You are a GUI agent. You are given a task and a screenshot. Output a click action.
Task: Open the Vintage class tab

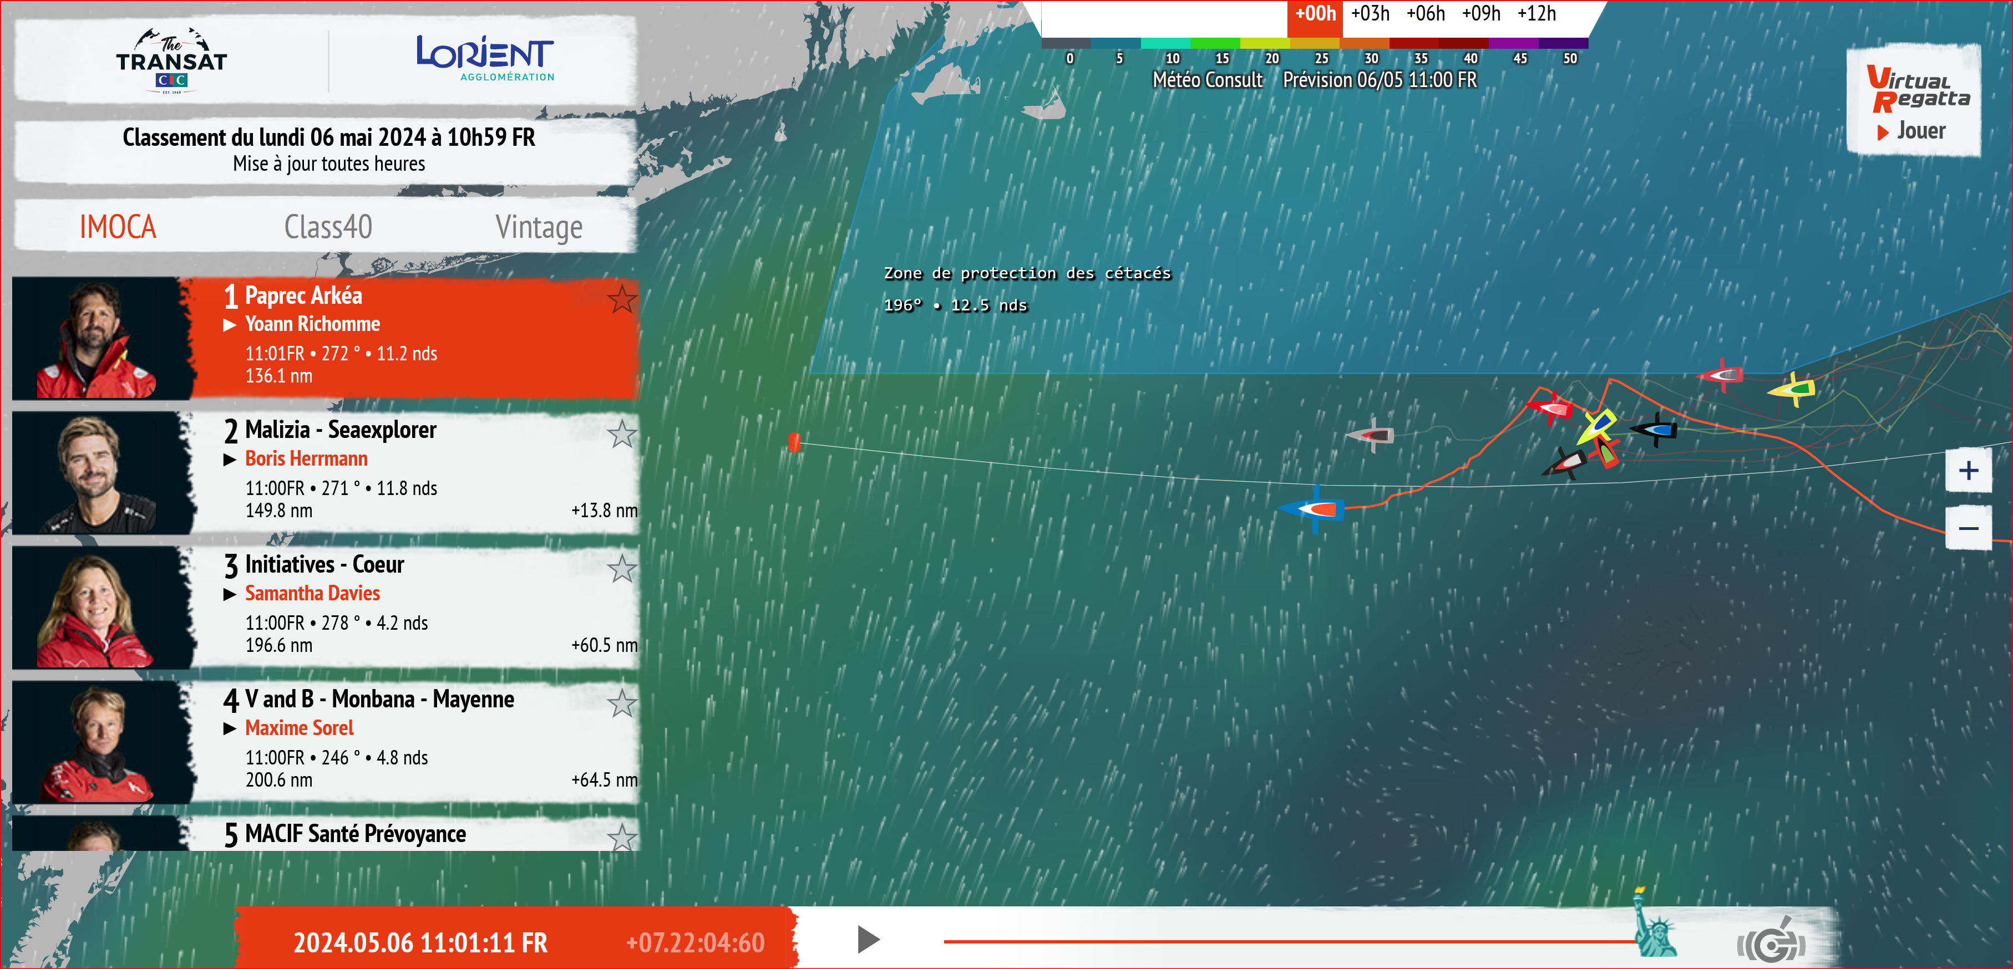pos(539,227)
